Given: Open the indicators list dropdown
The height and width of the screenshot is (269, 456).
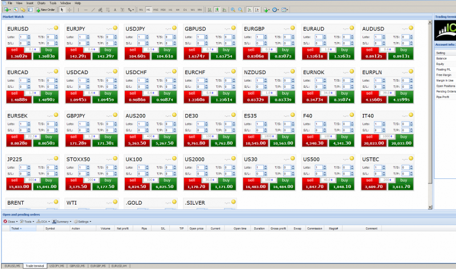Looking at the screenshot, I should 266,10.
